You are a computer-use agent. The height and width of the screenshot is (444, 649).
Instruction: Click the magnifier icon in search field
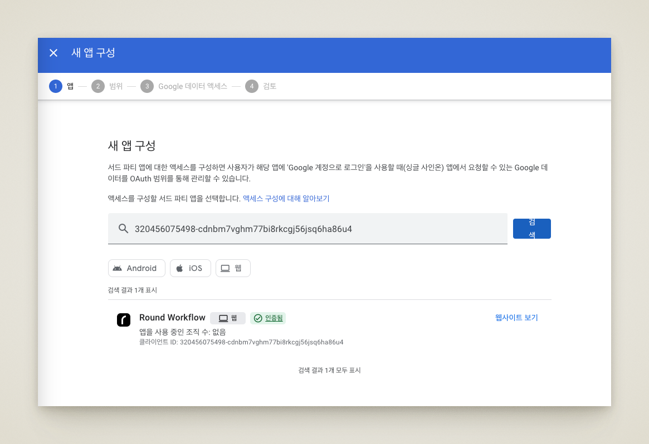point(123,229)
